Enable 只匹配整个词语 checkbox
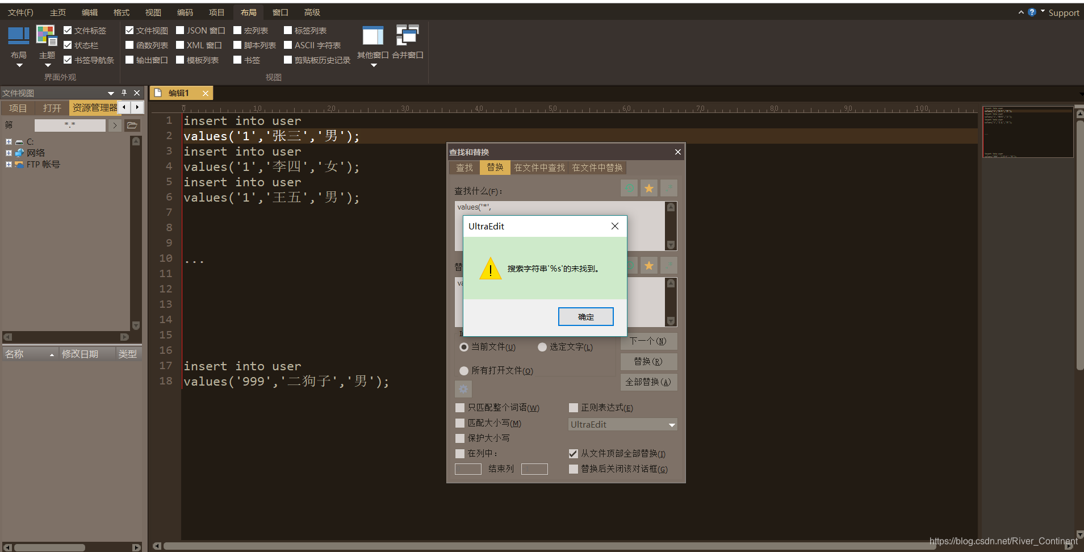 point(460,408)
